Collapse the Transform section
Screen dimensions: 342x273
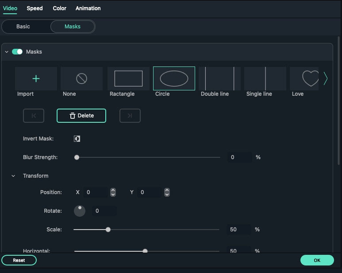pyautogui.click(x=13, y=176)
